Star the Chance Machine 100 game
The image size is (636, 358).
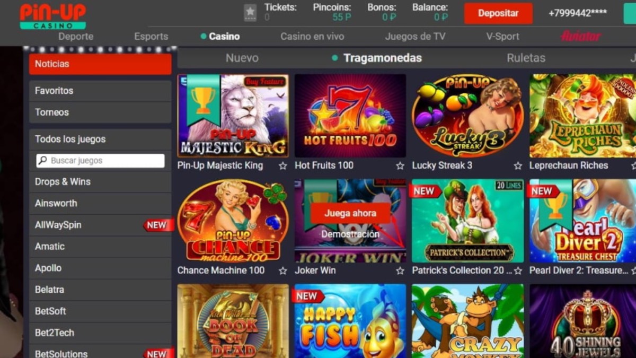point(283,270)
